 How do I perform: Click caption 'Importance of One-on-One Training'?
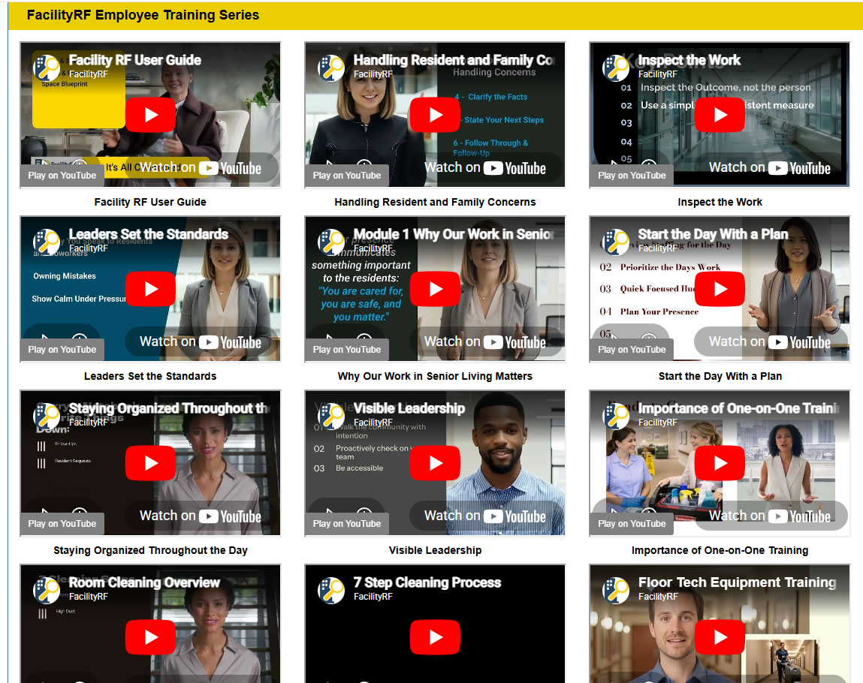tap(720, 550)
